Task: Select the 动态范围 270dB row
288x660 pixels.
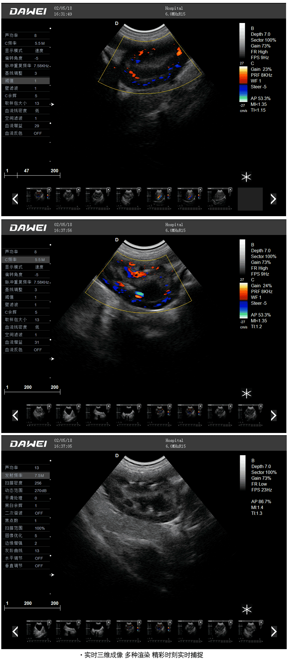Action: click(26, 491)
